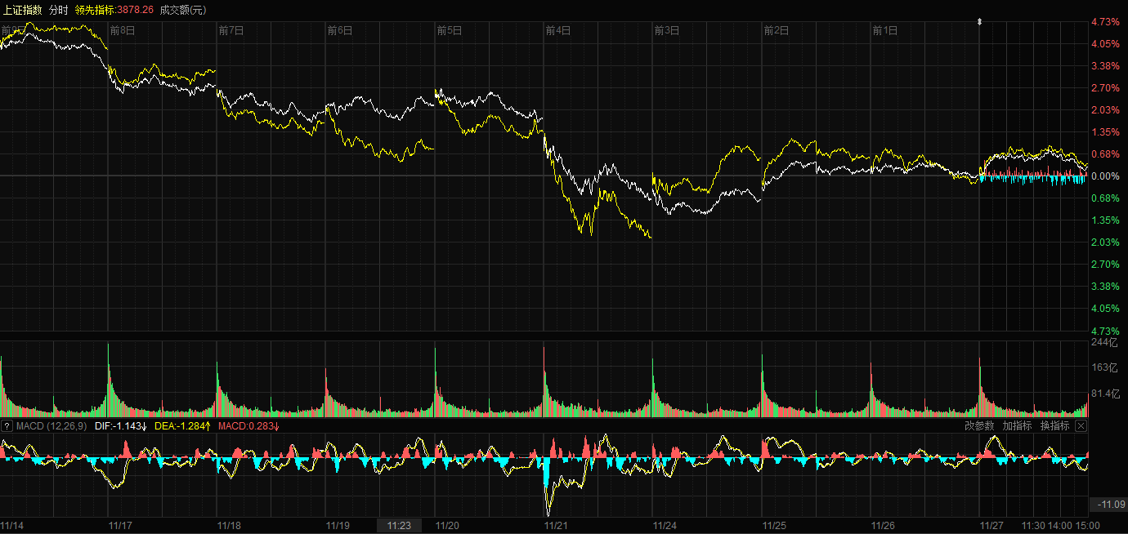Click the -11.09 MACD scale value box
The image size is (1128, 534).
[1109, 505]
